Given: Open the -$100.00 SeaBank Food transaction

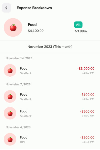Looking at the screenshot, I should click(50, 96).
